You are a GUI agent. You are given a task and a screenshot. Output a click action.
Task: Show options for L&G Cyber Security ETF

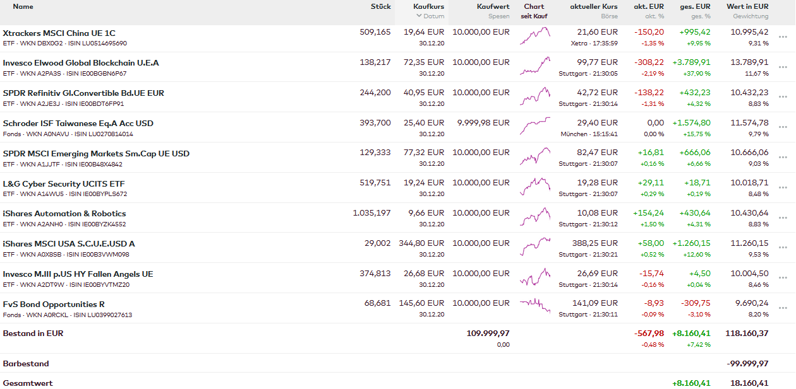[783, 188]
